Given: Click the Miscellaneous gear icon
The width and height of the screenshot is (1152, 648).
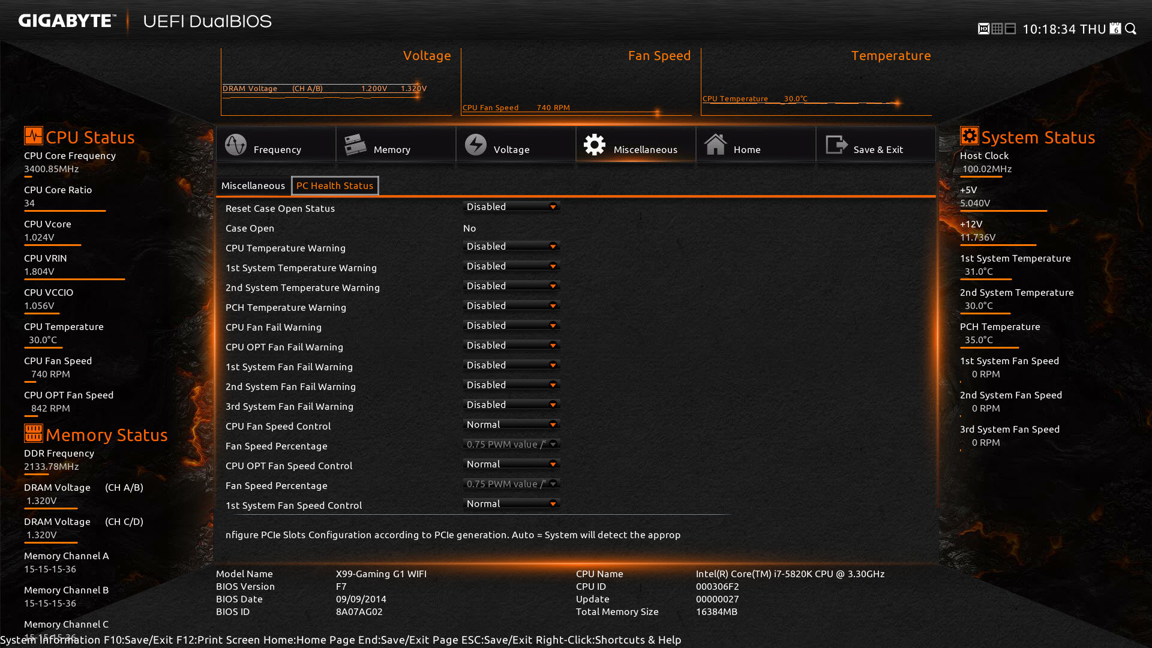Looking at the screenshot, I should 595,145.
